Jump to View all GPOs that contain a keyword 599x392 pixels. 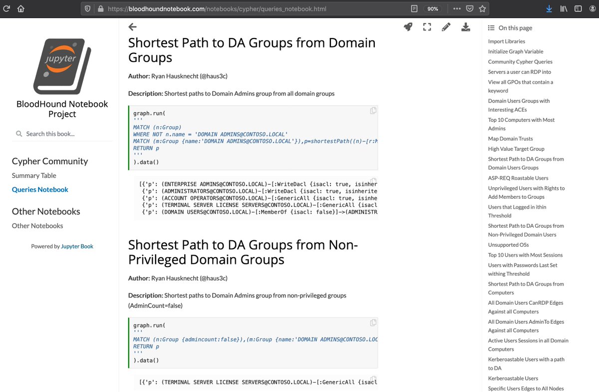(x=521, y=86)
